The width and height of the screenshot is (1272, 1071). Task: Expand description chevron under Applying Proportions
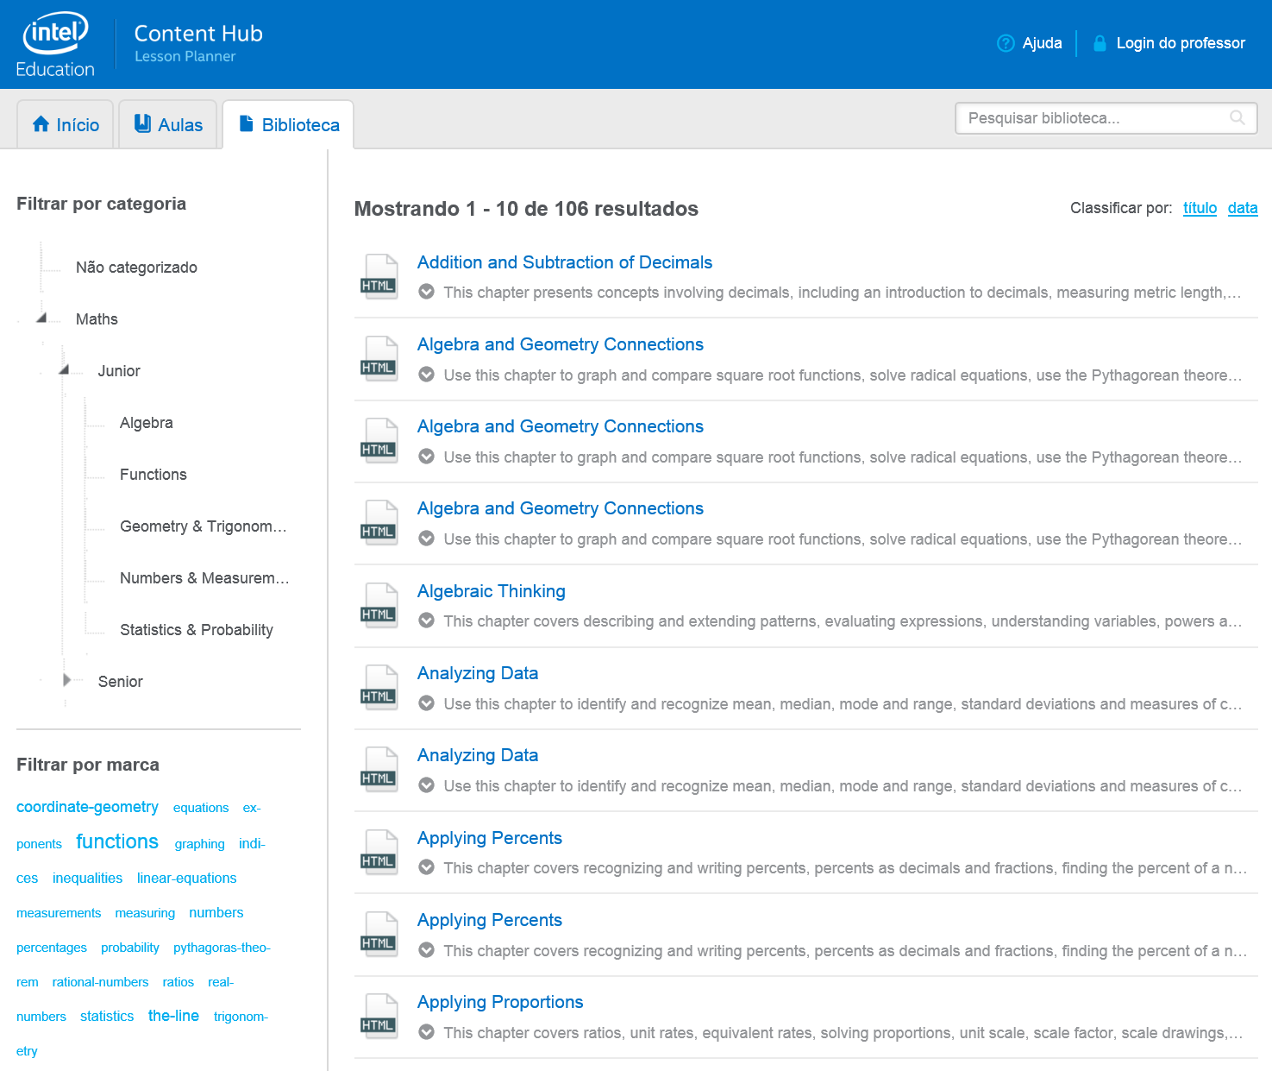[426, 1031]
